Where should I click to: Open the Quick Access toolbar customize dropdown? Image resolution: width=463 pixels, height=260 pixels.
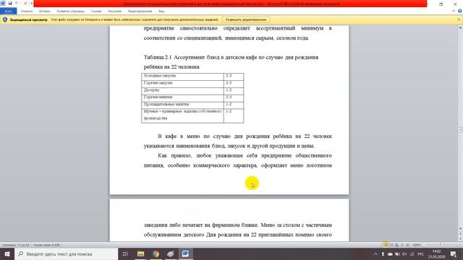31,3
